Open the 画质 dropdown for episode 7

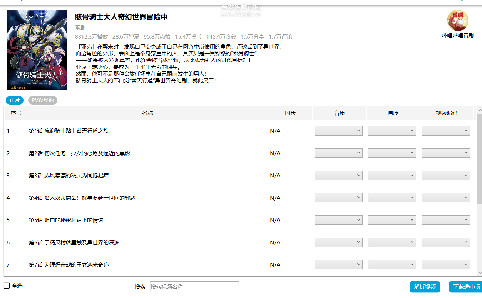pos(392,264)
